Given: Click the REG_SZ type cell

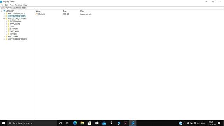Looking at the screenshot, I should [x=66, y=14].
